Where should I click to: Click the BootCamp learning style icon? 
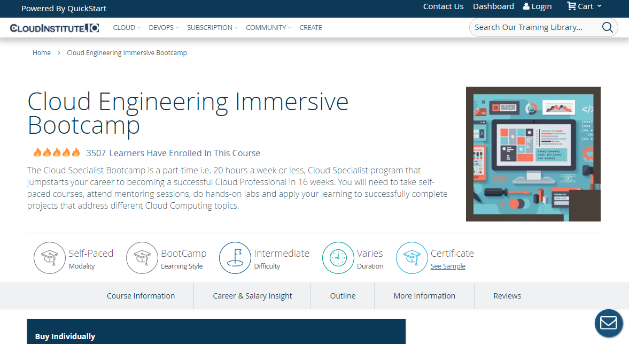pos(142,258)
